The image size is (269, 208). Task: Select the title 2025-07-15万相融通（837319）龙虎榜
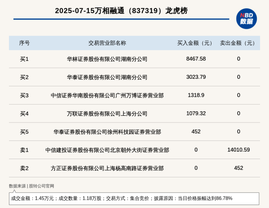(121, 11)
